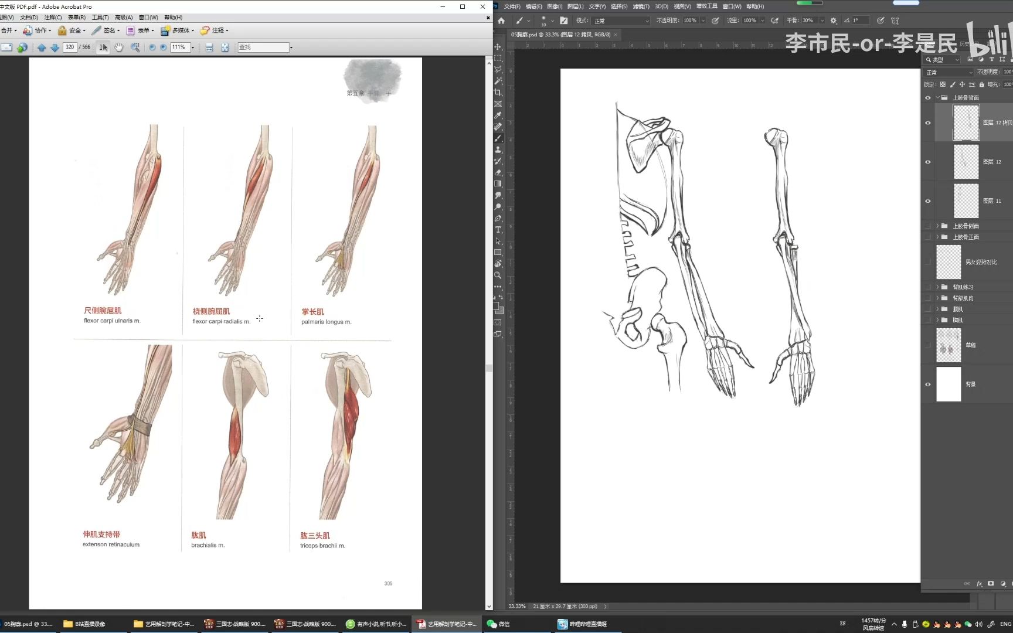Open the layer blend mode dropdown 正常
This screenshot has width=1013, height=633.
point(949,72)
